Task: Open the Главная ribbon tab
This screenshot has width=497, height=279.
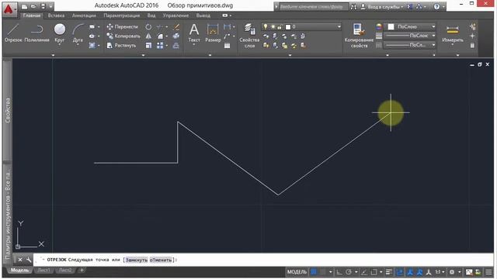Action: 32,15
